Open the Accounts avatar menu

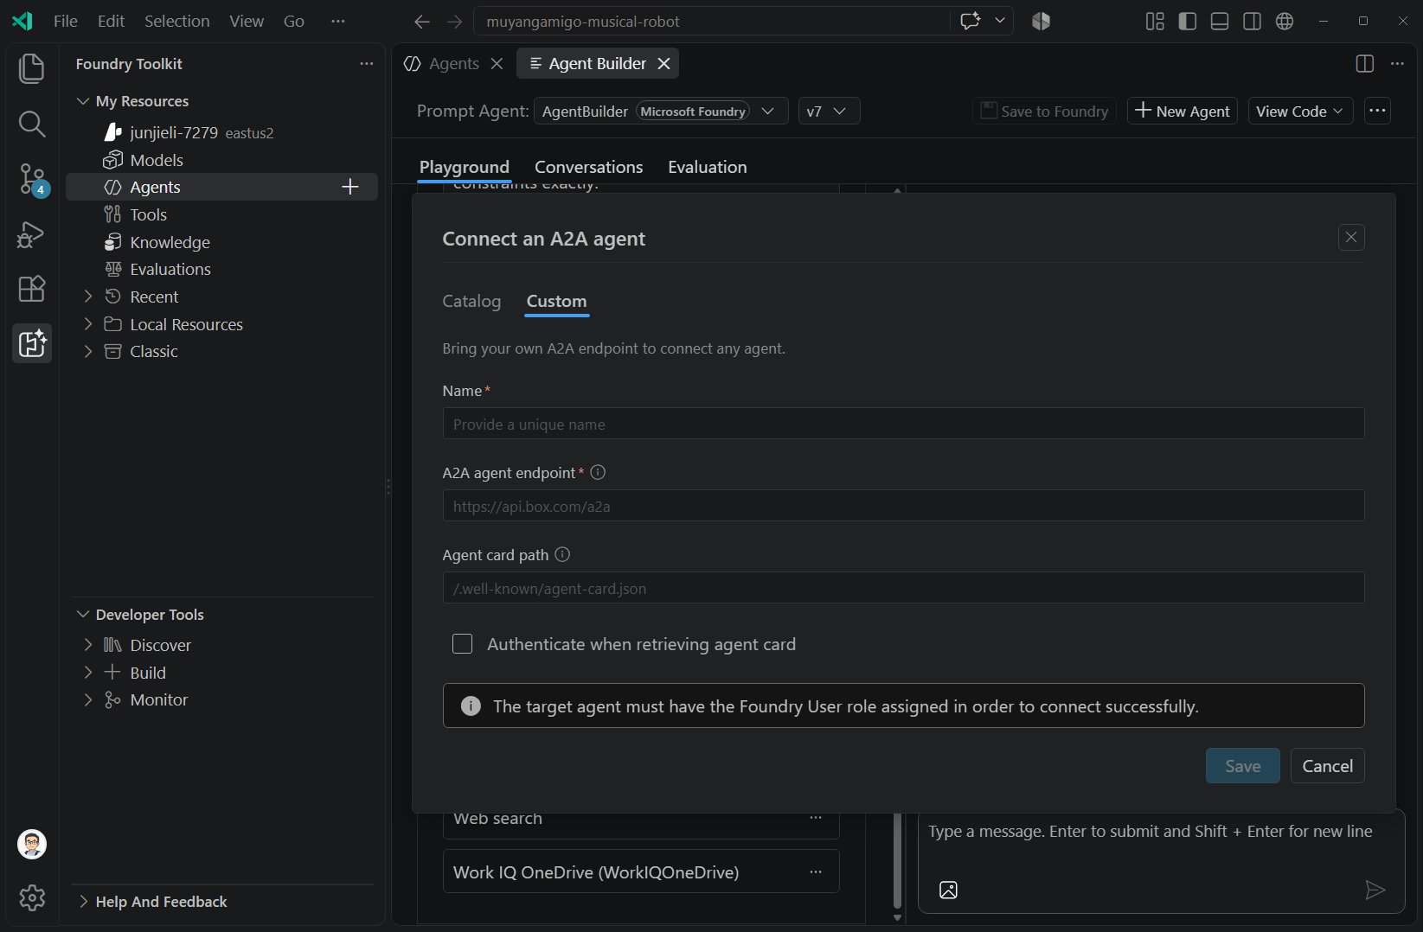click(x=32, y=844)
